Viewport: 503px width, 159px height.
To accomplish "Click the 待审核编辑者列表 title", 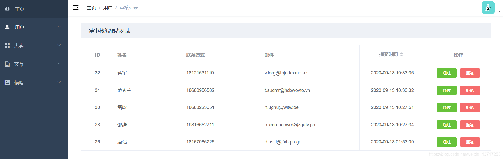I will click(110, 31).
